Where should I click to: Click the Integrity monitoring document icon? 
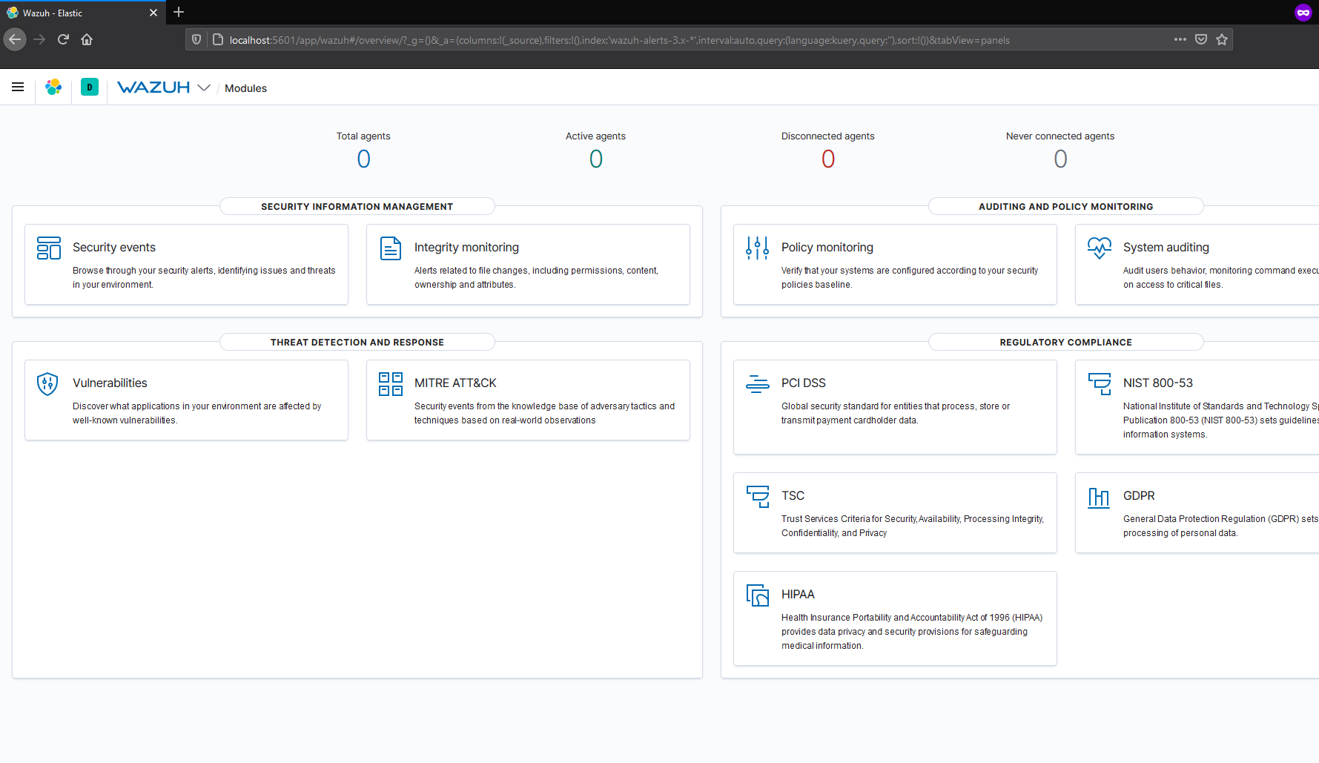[x=391, y=248]
